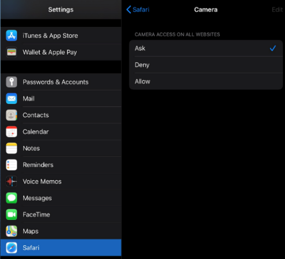Viewport: 285px width, 259px height.
Task: Select Ask for camera access
Action: tap(206, 48)
